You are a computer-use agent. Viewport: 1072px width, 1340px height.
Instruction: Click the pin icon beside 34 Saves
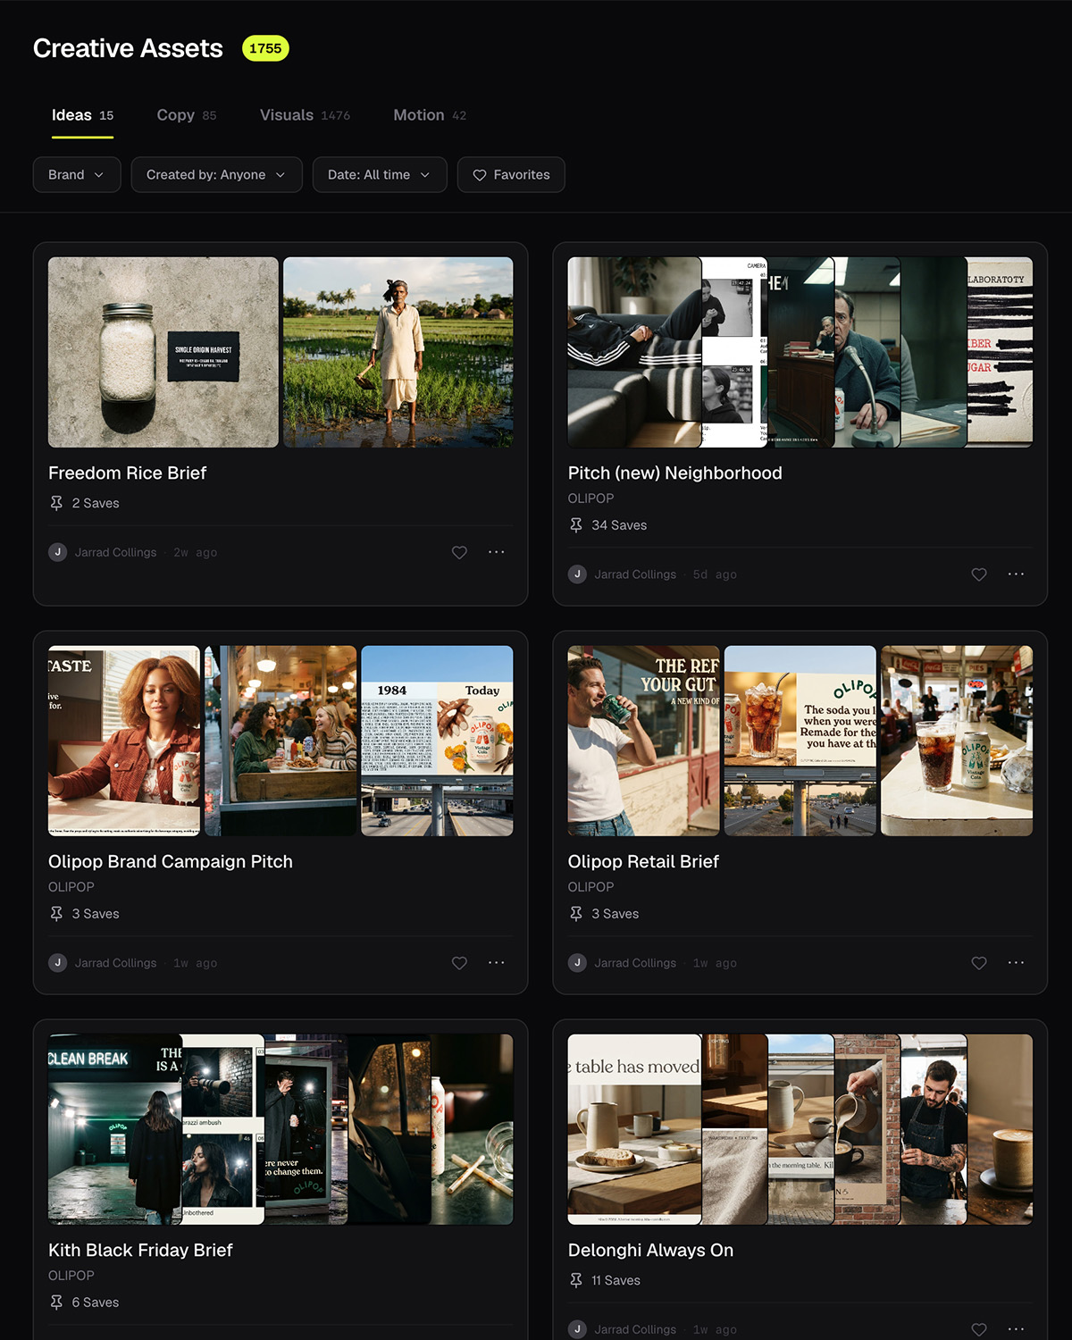[576, 525]
